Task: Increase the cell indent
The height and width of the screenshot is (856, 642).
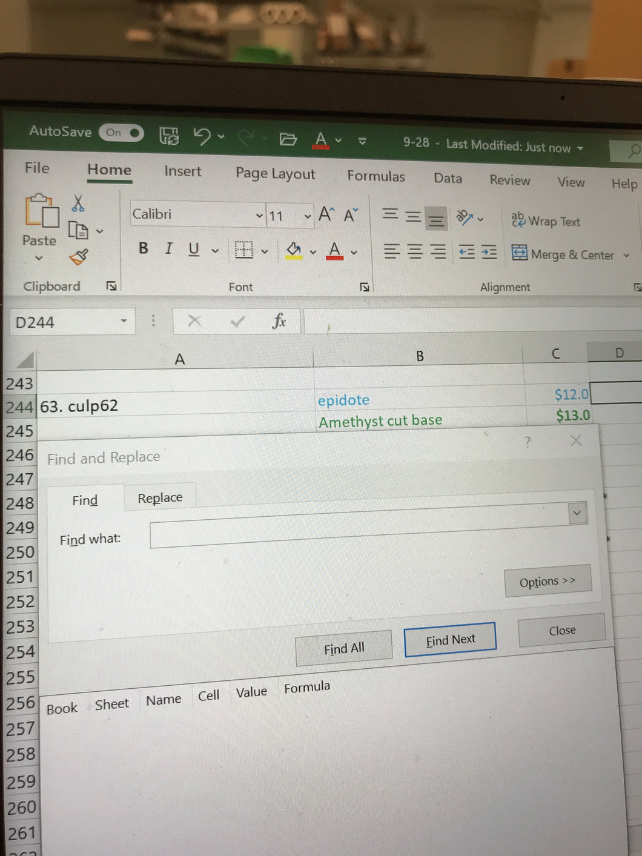Action: 489,253
